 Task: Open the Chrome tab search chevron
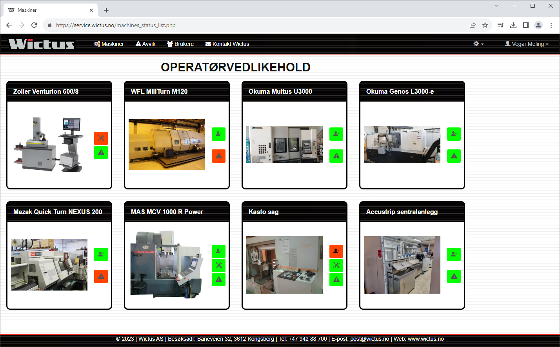(x=496, y=6)
